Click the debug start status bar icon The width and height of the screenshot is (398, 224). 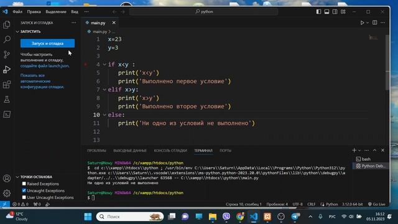[x=47, y=204]
